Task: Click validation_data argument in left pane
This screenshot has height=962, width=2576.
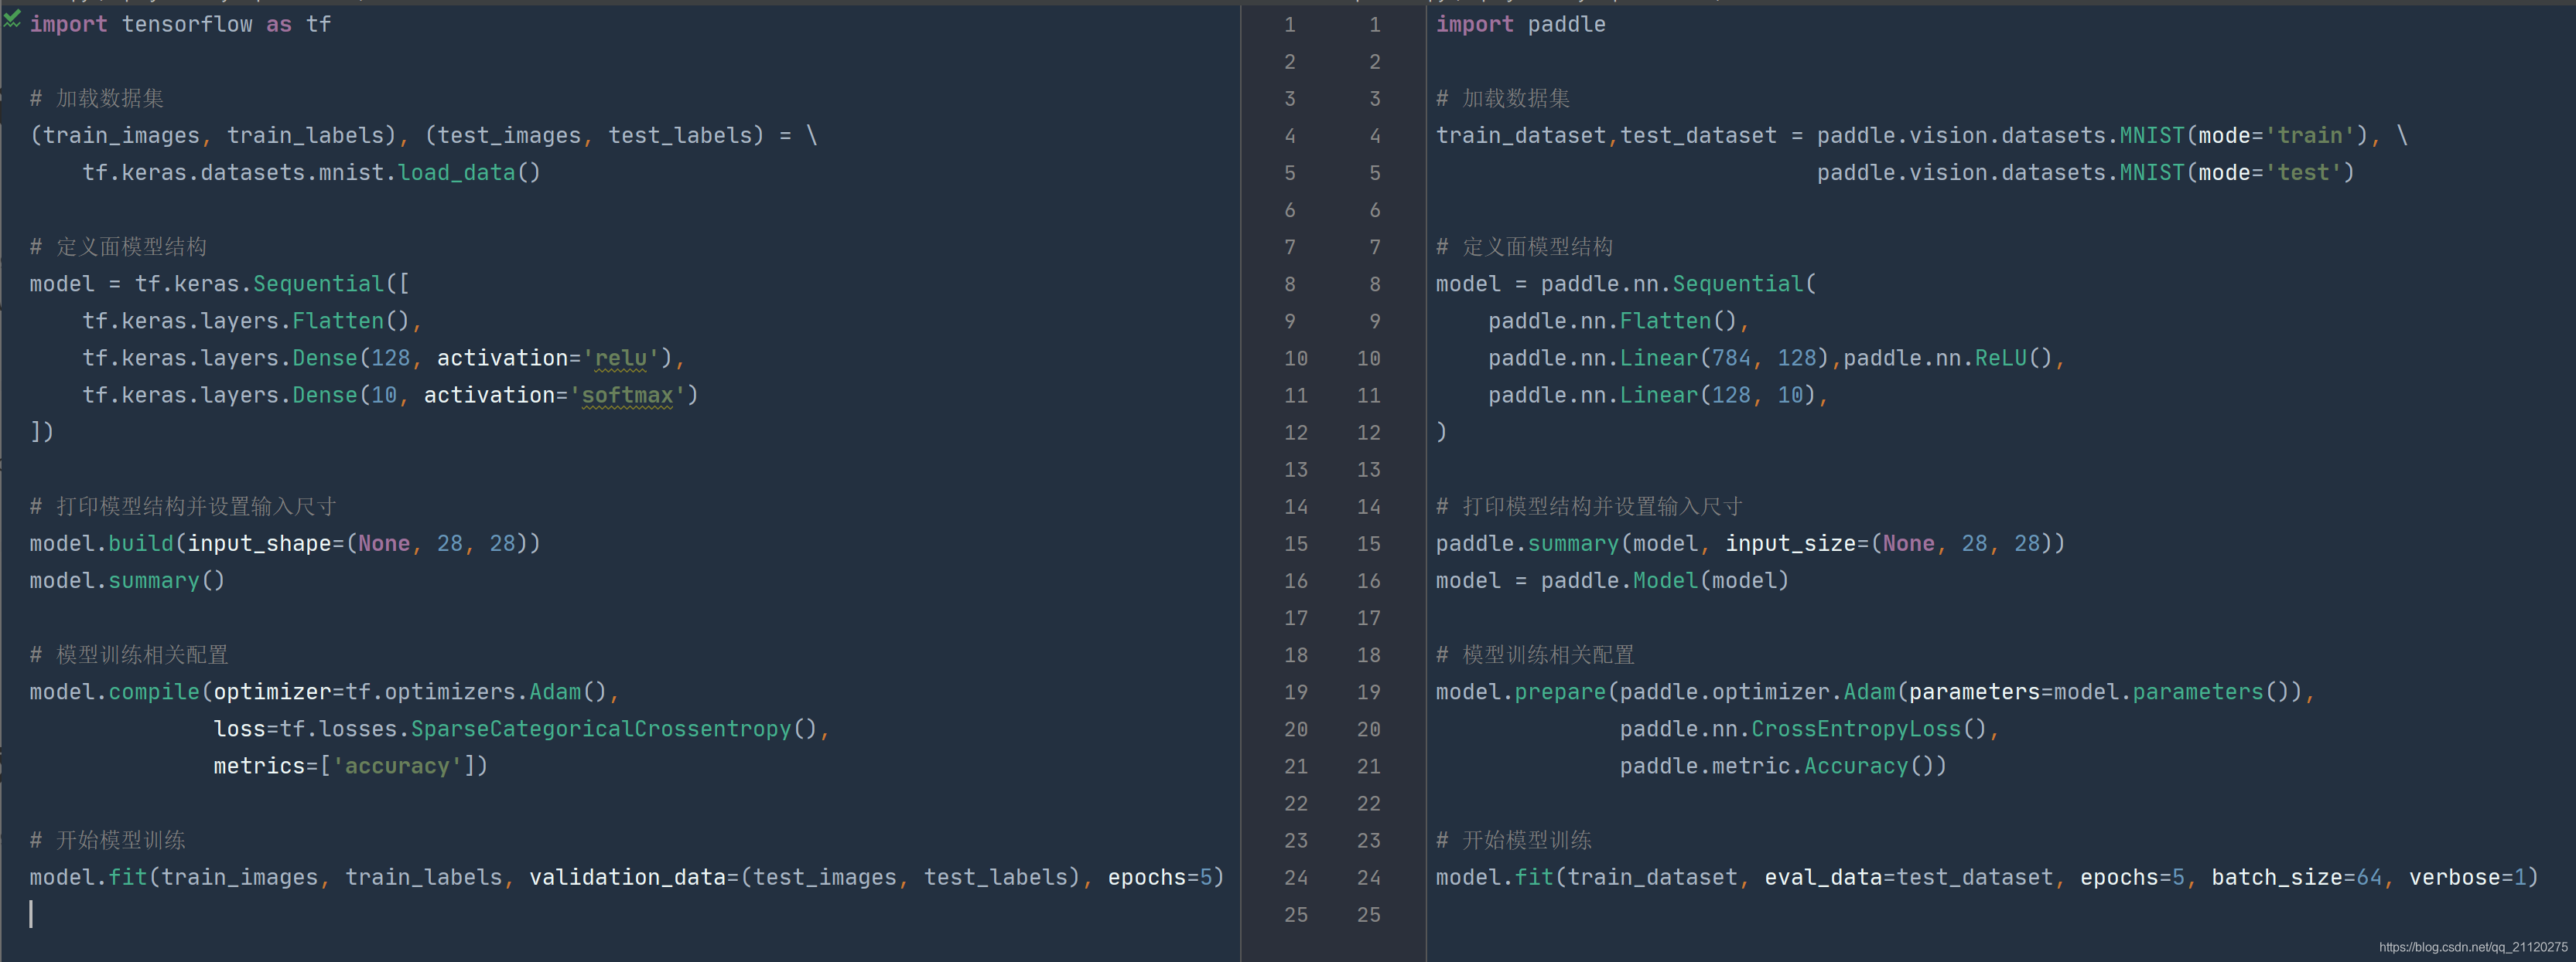Action: 627,878
